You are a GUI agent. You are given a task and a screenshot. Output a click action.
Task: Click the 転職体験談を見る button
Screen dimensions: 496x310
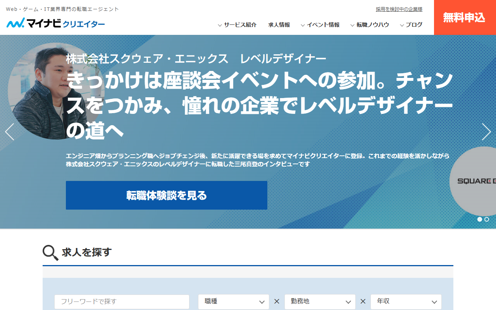[x=167, y=195]
